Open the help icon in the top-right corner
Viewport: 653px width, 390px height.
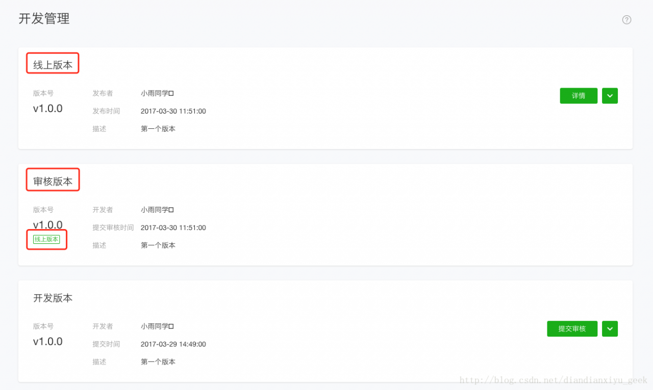pyautogui.click(x=626, y=20)
